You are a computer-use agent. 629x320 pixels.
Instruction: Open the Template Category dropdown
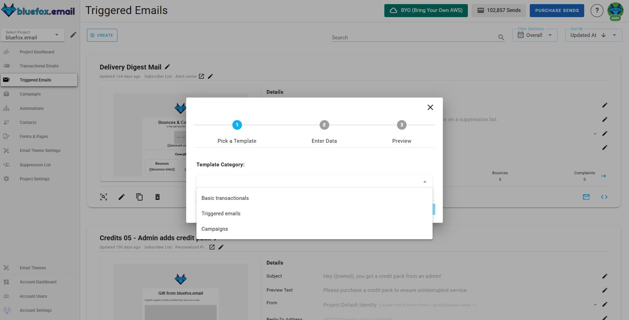314,181
